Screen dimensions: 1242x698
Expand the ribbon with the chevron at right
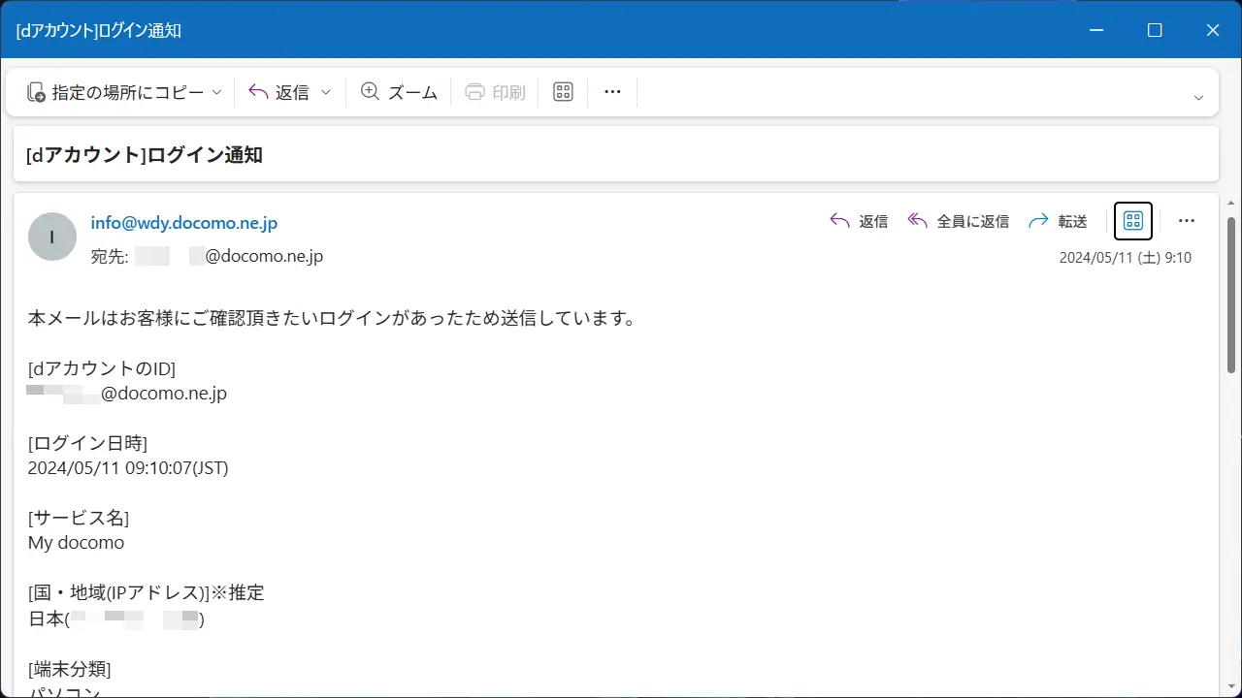click(1198, 97)
